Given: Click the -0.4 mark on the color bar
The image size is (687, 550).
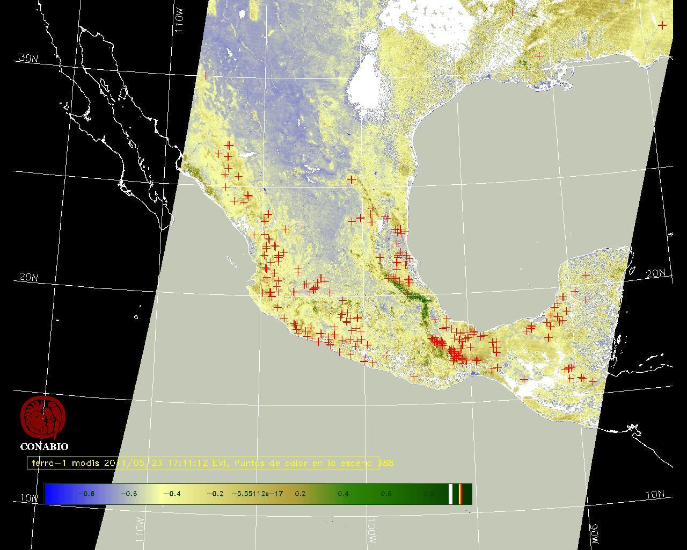Looking at the screenshot, I should pyautogui.click(x=171, y=494).
